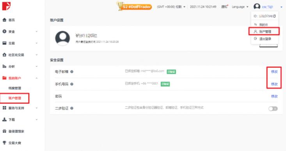Click the 交易 card icon in sidebar

tap(4, 43)
